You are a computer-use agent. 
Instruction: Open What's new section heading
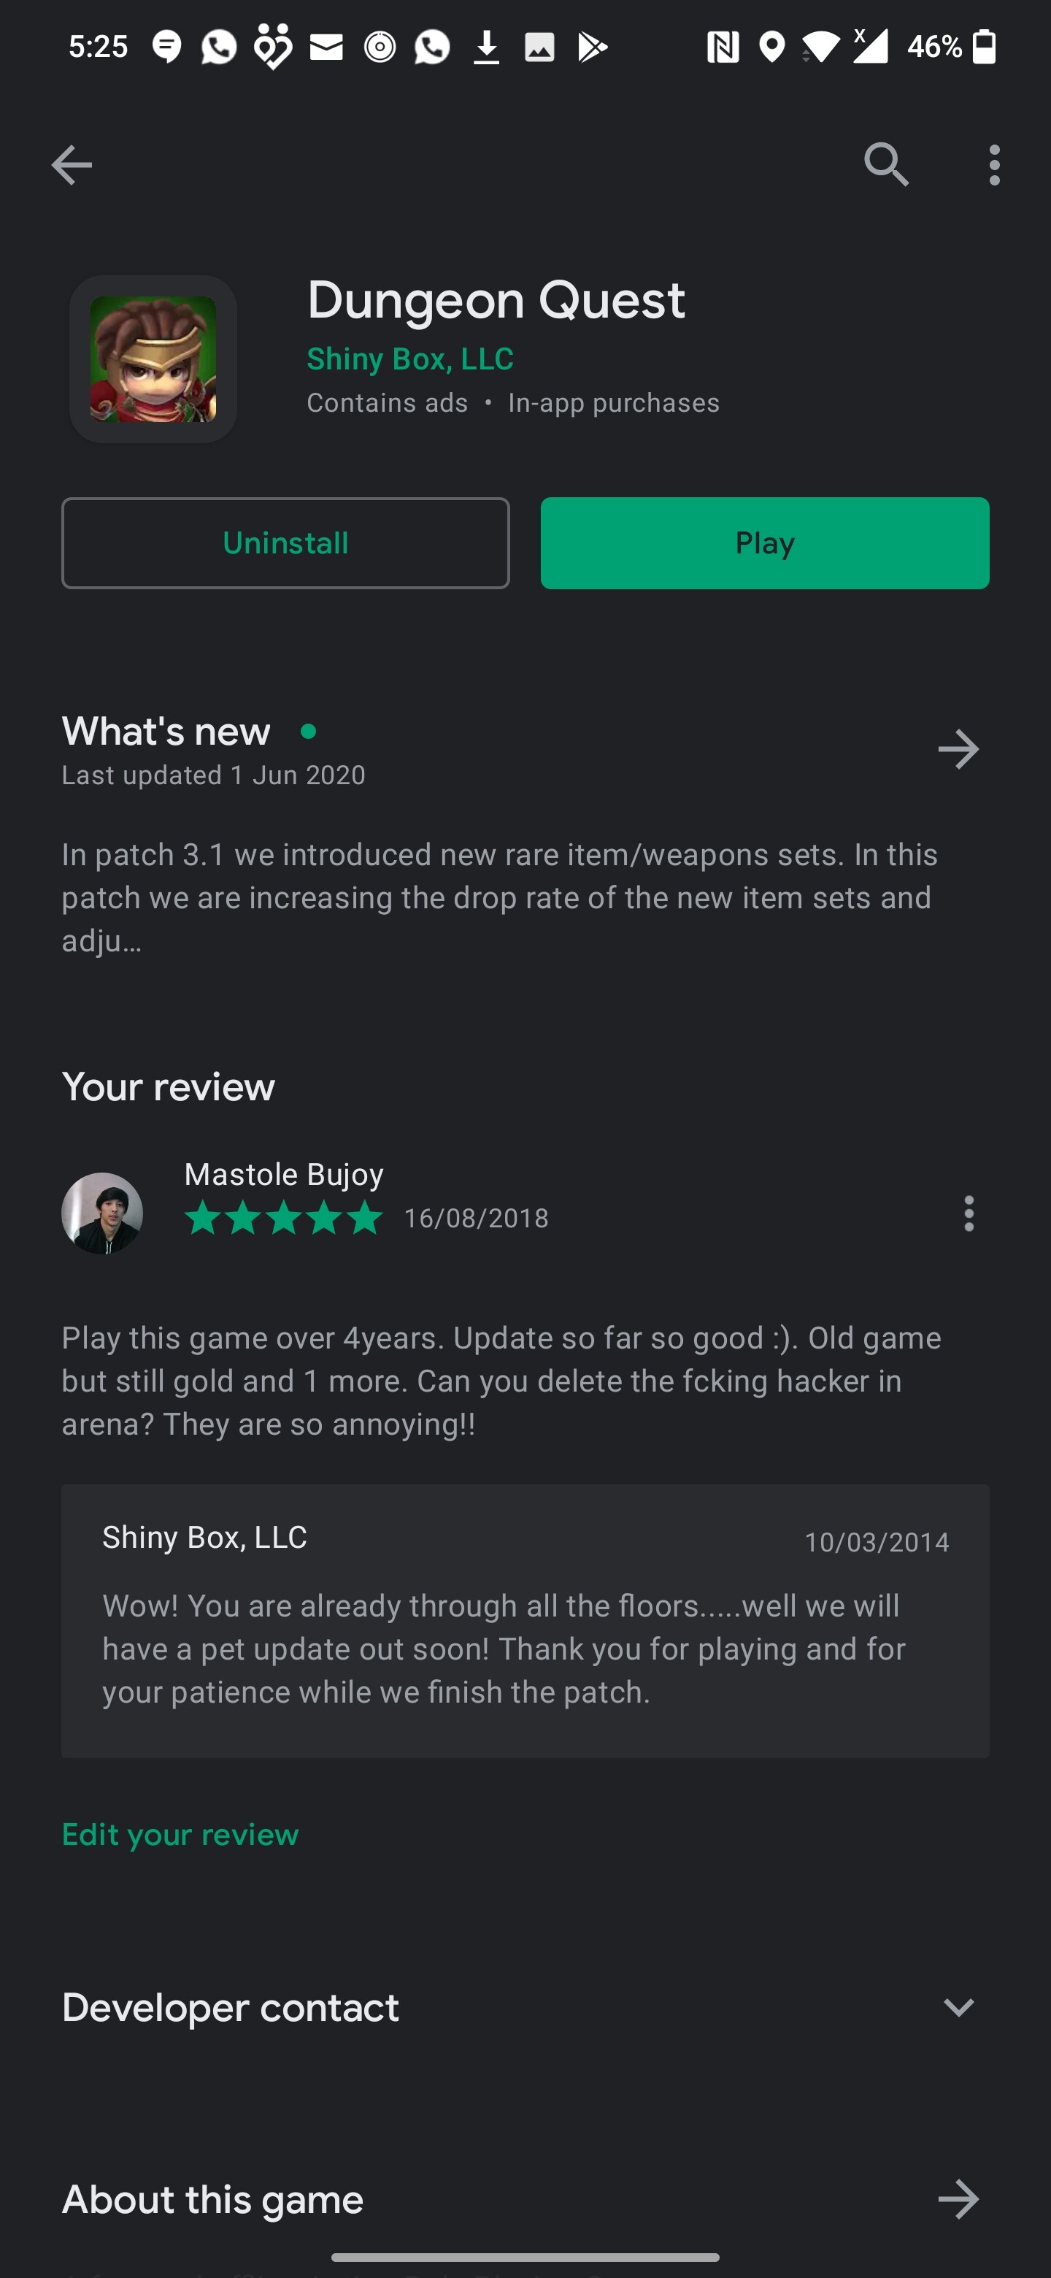click(x=166, y=732)
